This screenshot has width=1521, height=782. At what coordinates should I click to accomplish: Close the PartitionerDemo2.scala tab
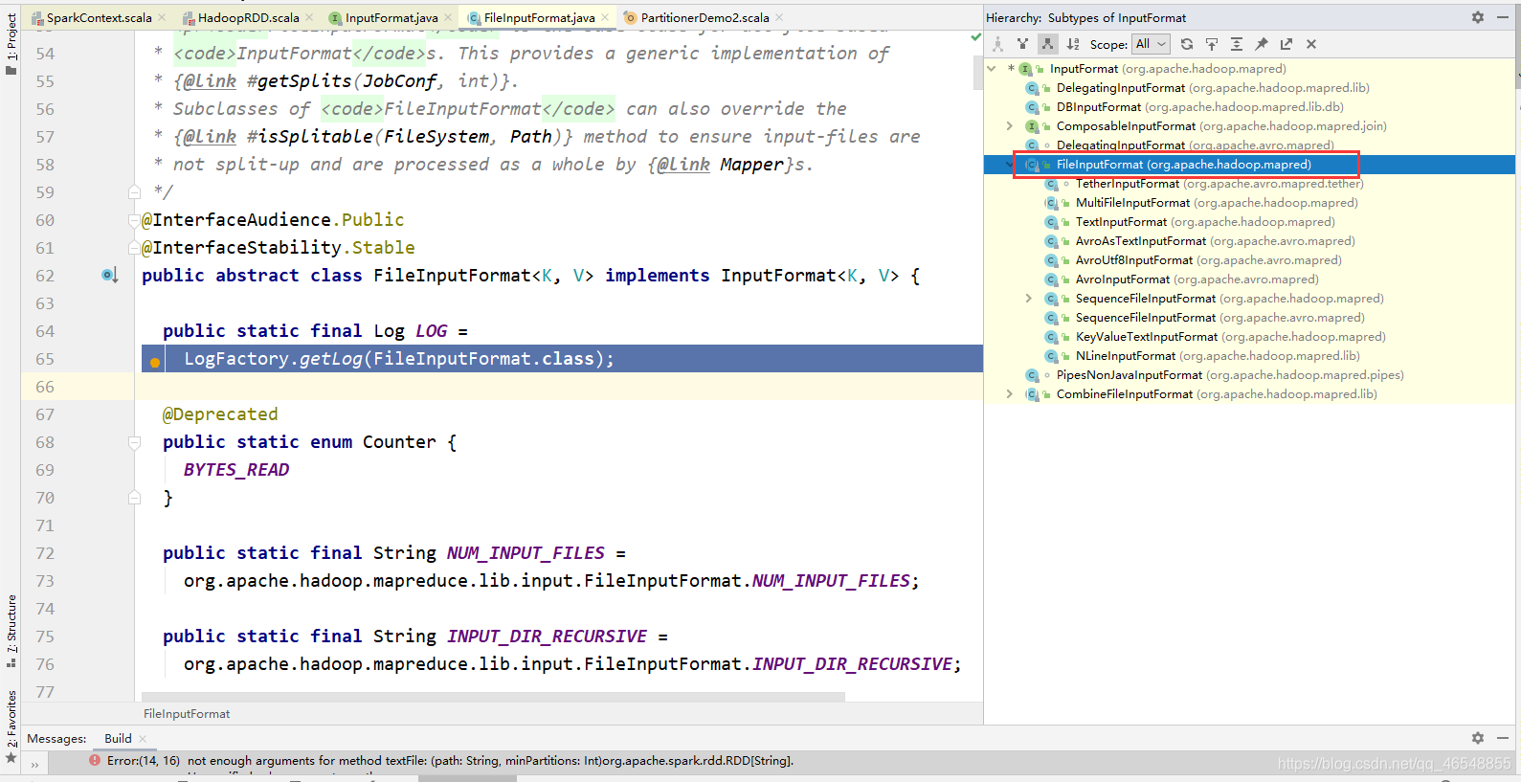click(779, 17)
